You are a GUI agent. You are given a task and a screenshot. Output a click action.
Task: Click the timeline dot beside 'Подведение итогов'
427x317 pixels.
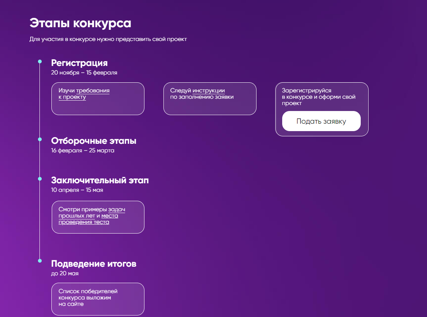point(40,261)
